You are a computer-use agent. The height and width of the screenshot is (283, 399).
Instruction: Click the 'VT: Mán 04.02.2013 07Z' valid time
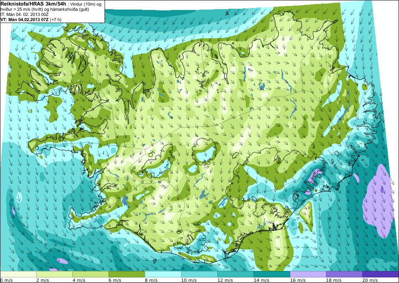[25, 20]
